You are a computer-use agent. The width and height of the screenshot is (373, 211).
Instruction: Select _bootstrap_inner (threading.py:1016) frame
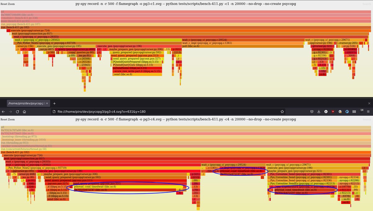tap(186, 140)
